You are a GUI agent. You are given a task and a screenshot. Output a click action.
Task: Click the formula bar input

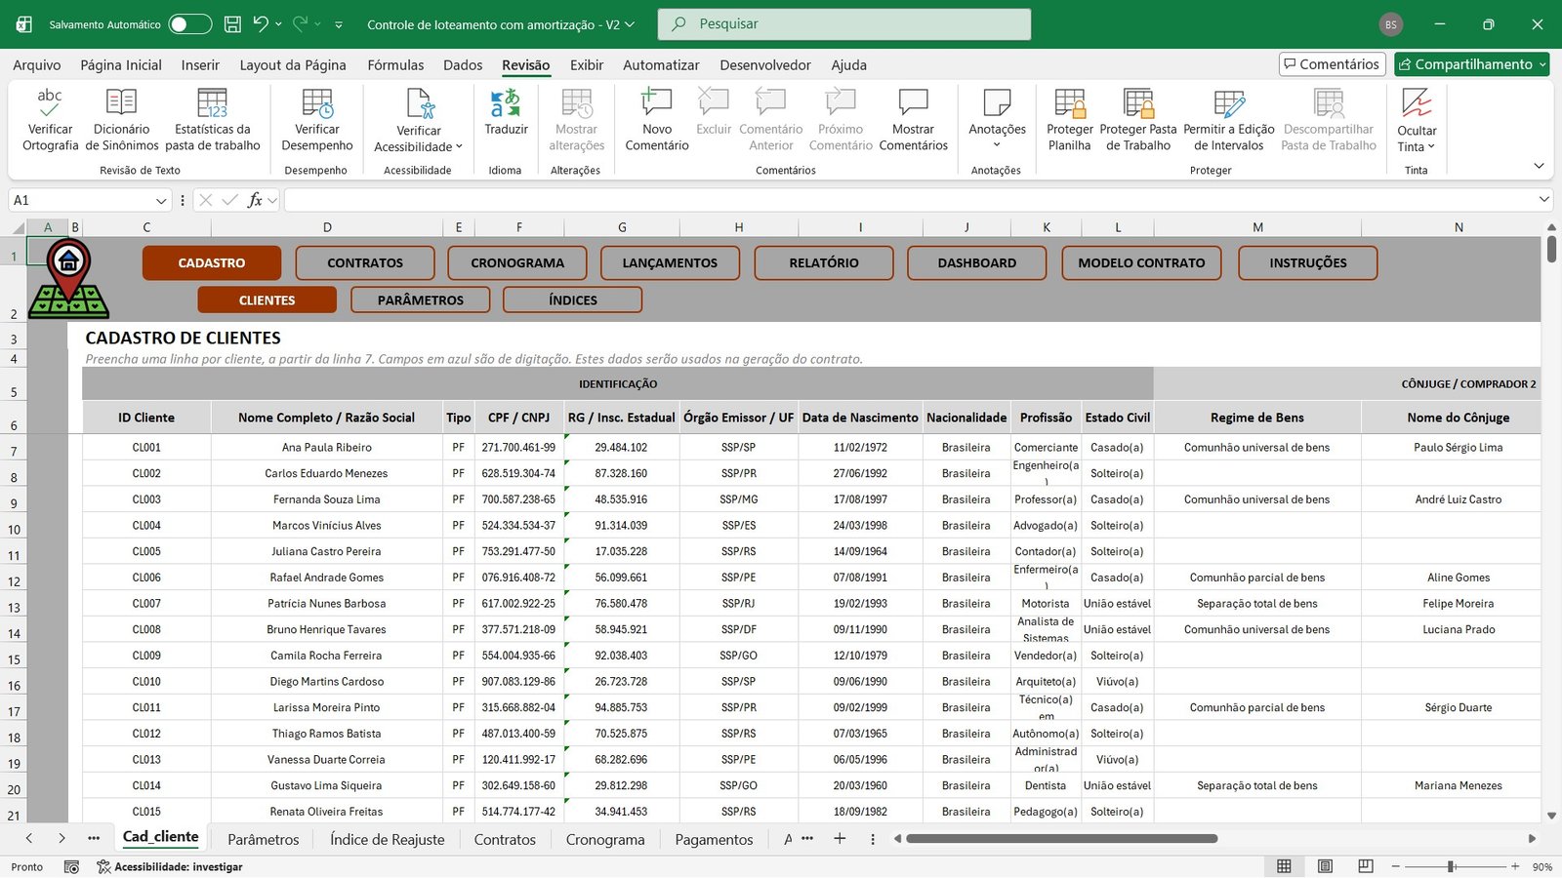[910, 200]
